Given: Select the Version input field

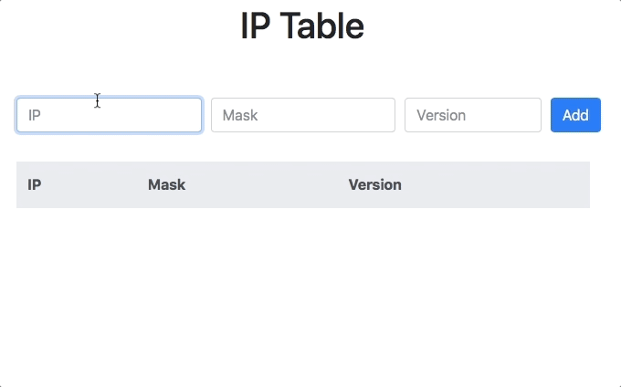Looking at the screenshot, I should 473,115.
